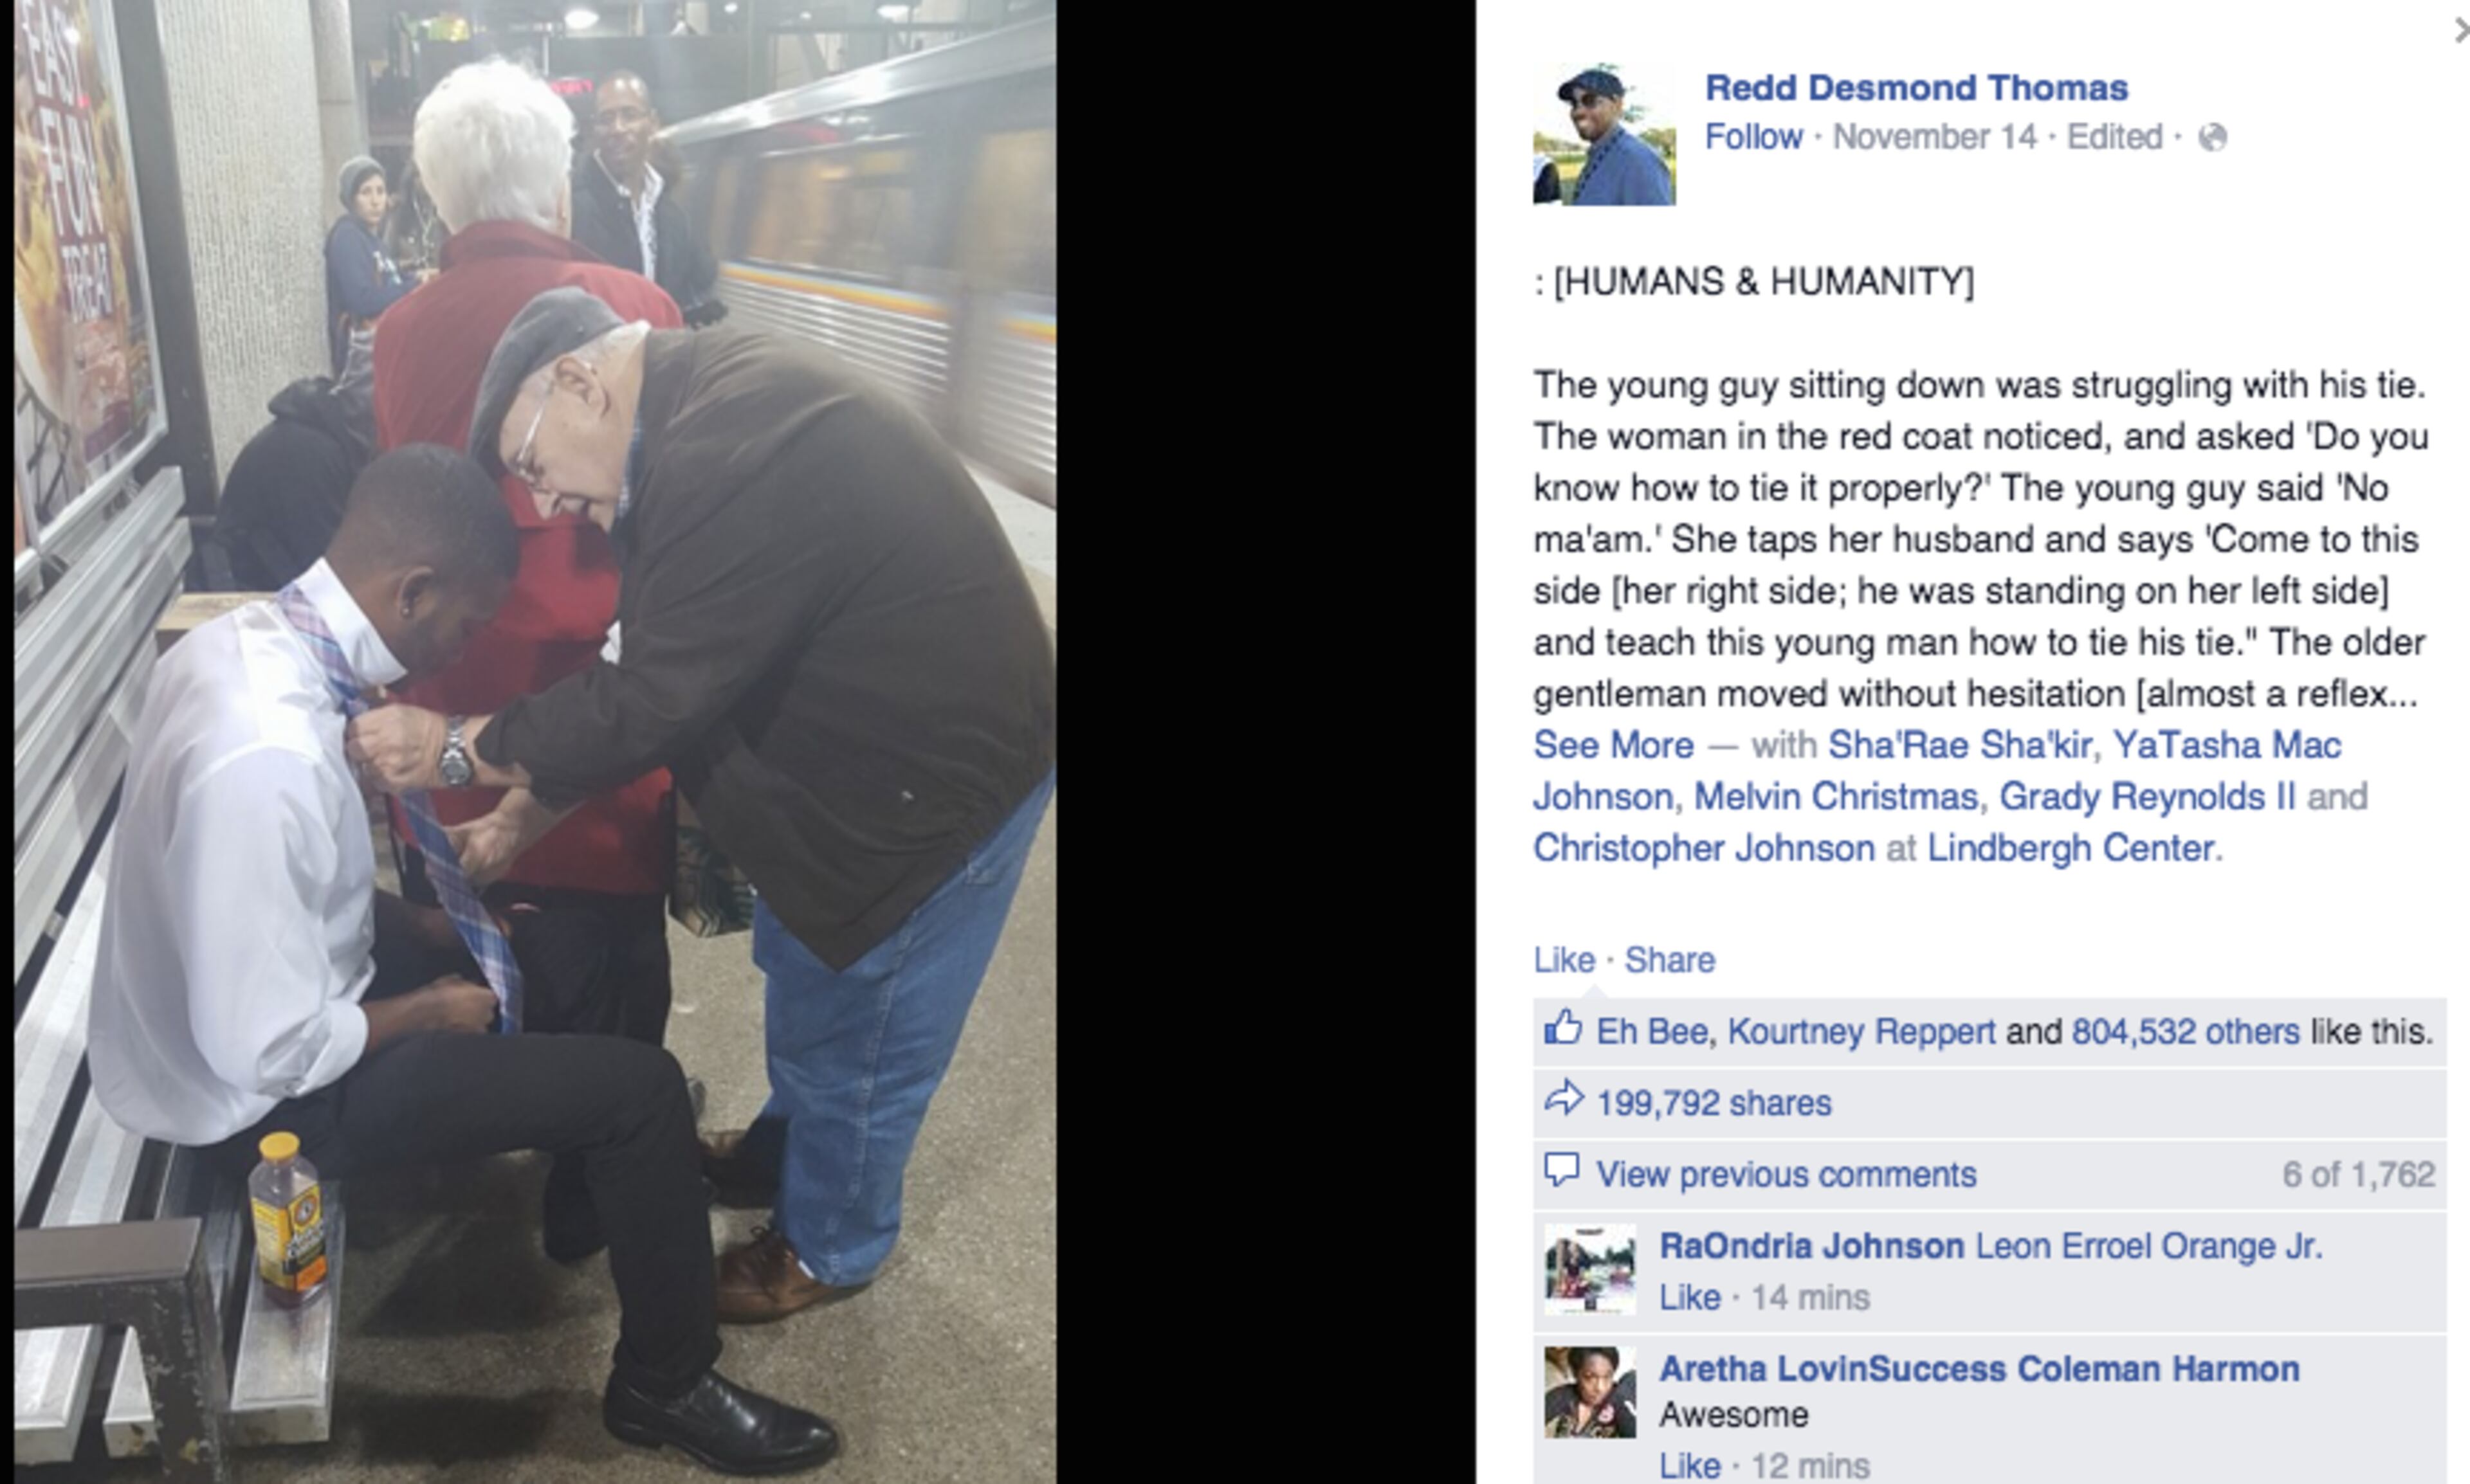The image size is (2470, 1484).
Task: Expand View previous comments
Action: [x=1786, y=1174]
